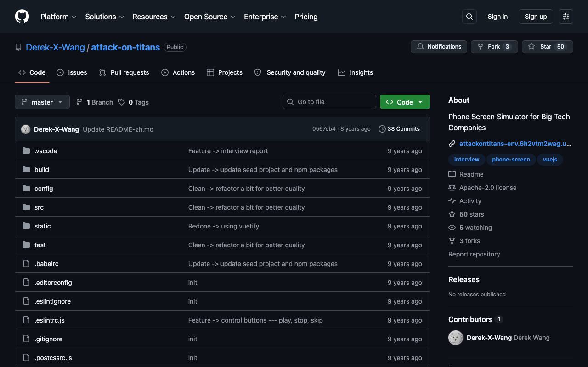Select the vuejs topic tag

point(550,160)
